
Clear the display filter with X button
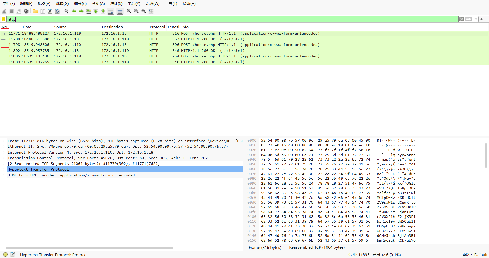(x=461, y=19)
